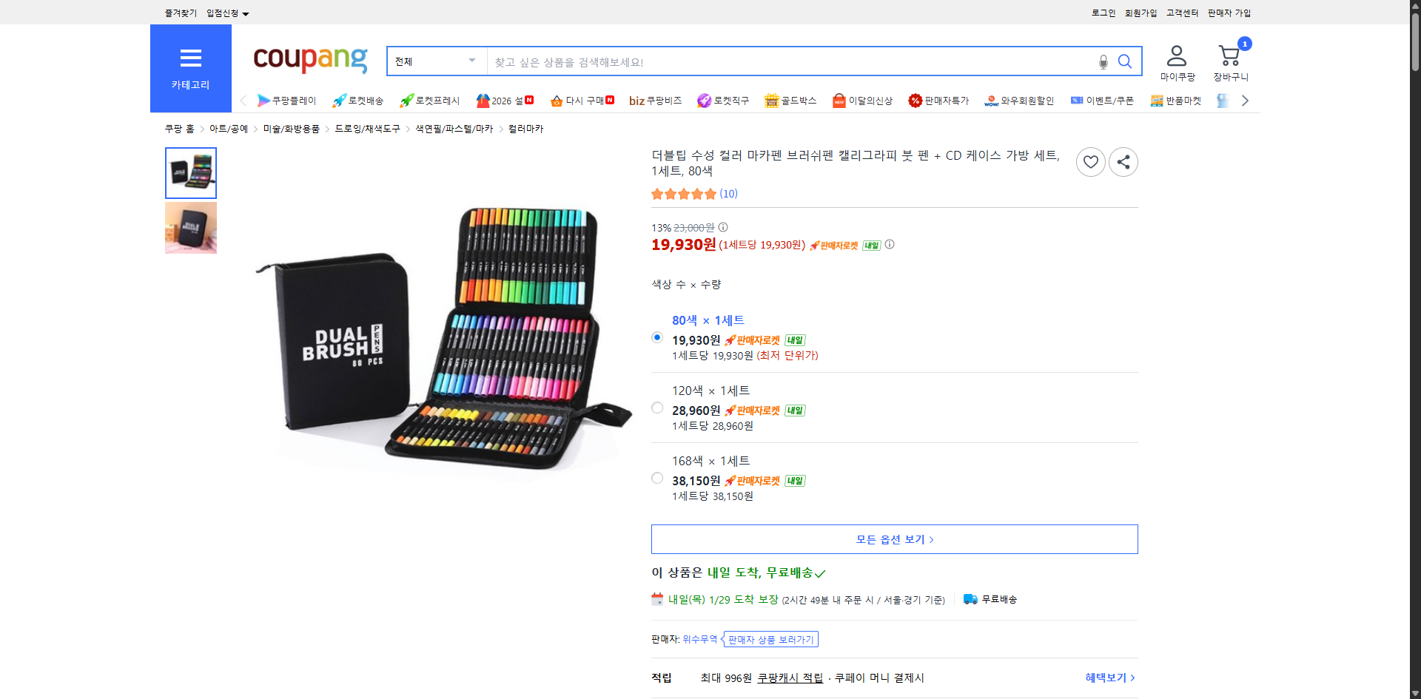Click the 모든 옵션 보기 button
The width and height of the screenshot is (1421, 699).
(894, 539)
